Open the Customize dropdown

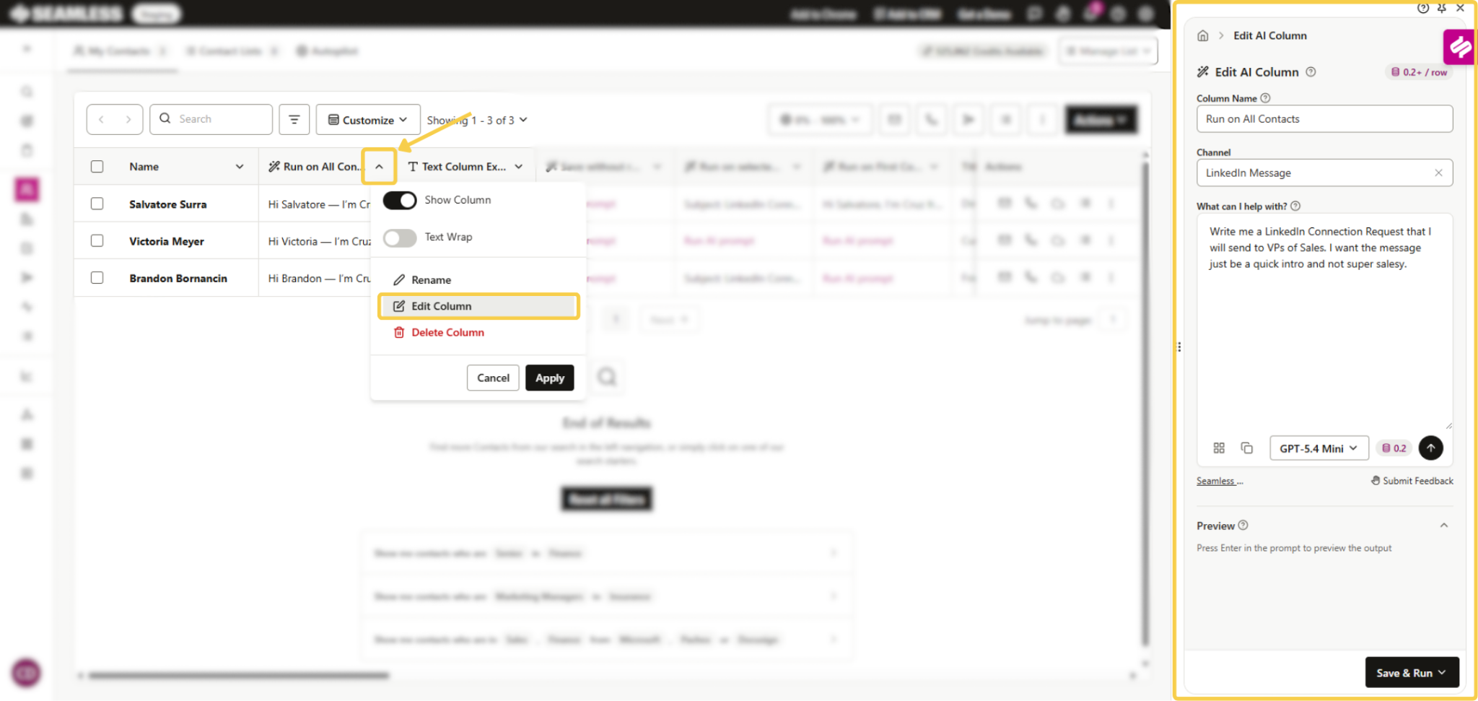click(368, 119)
